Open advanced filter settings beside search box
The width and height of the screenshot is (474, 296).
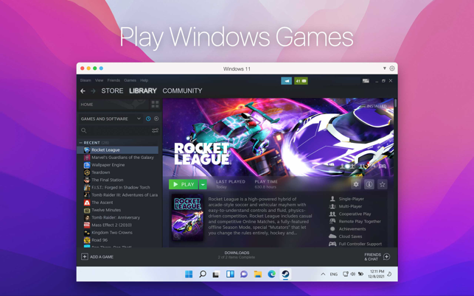pyautogui.click(x=155, y=130)
